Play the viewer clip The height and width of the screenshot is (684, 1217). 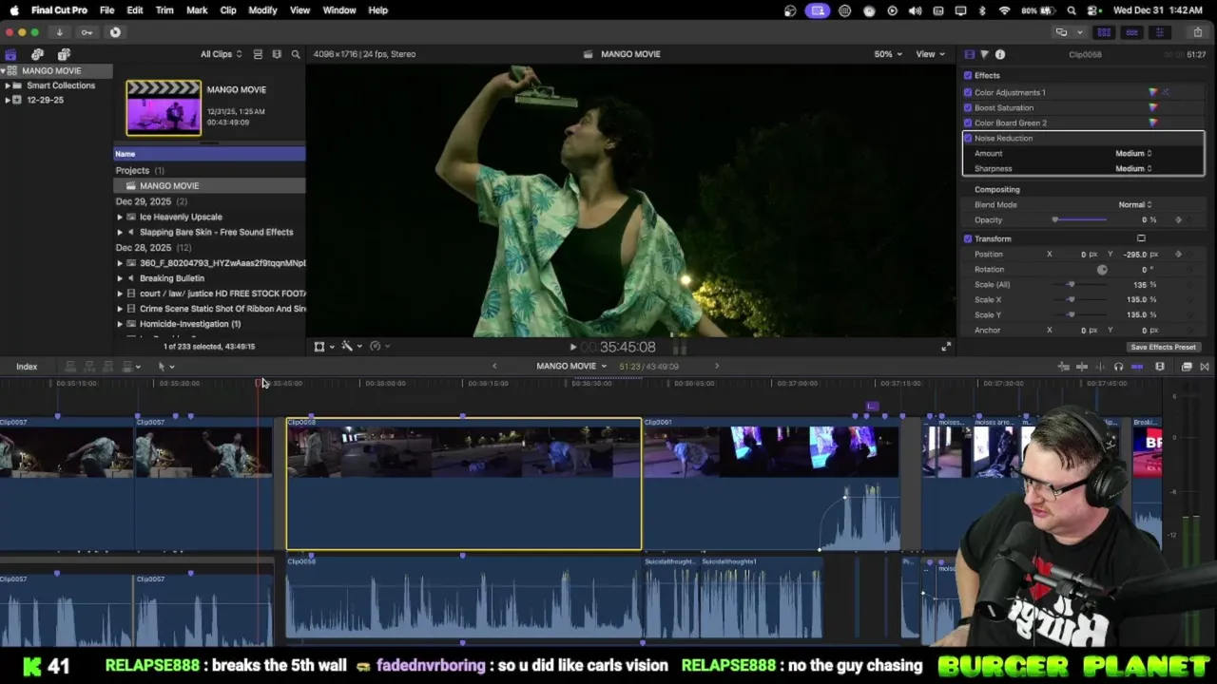click(572, 347)
